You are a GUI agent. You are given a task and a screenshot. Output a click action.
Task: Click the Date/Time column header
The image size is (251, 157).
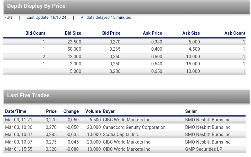[x=16, y=111]
